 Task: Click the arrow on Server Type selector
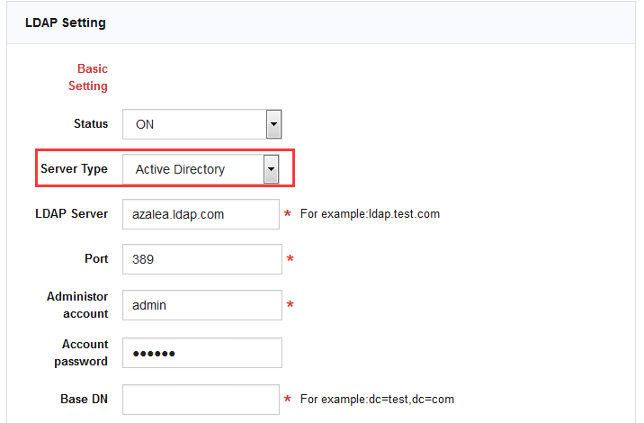coord(270,169)
